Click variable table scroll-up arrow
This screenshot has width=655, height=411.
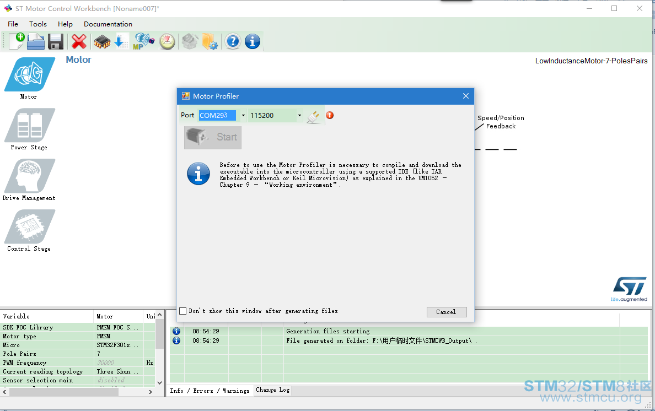point(159,316)
